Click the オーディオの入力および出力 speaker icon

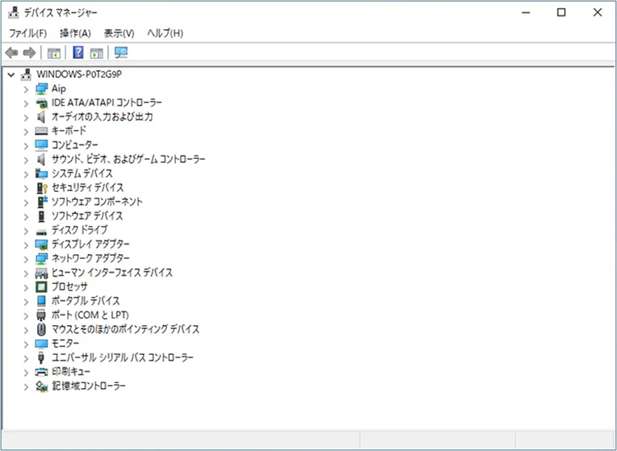coord(41,117)
